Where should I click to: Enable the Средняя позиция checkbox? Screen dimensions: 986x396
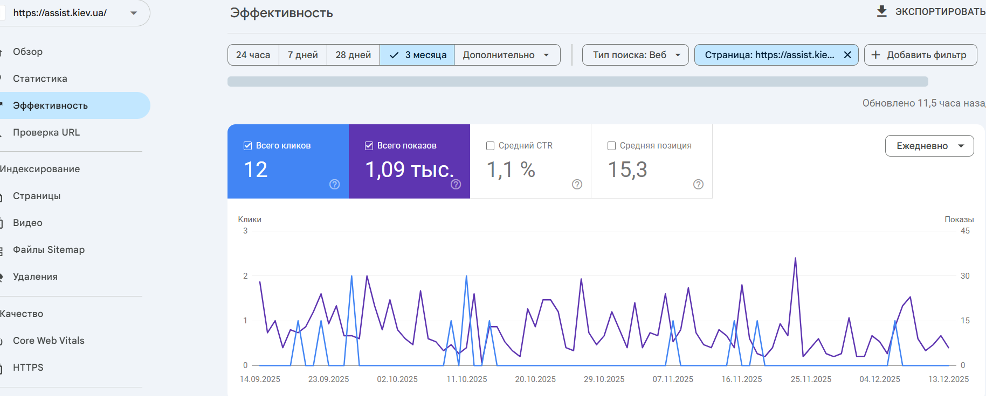pyautogui.click(x=612, y=146)
